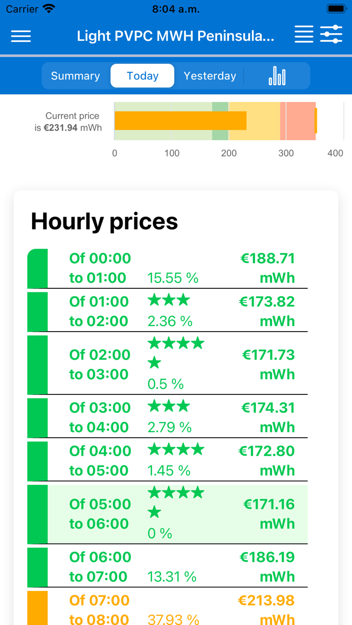Tap the orange current price gauge bar
Image resolution: width=352 pixels, height=625 pixels.
click(x=180, y=121)
